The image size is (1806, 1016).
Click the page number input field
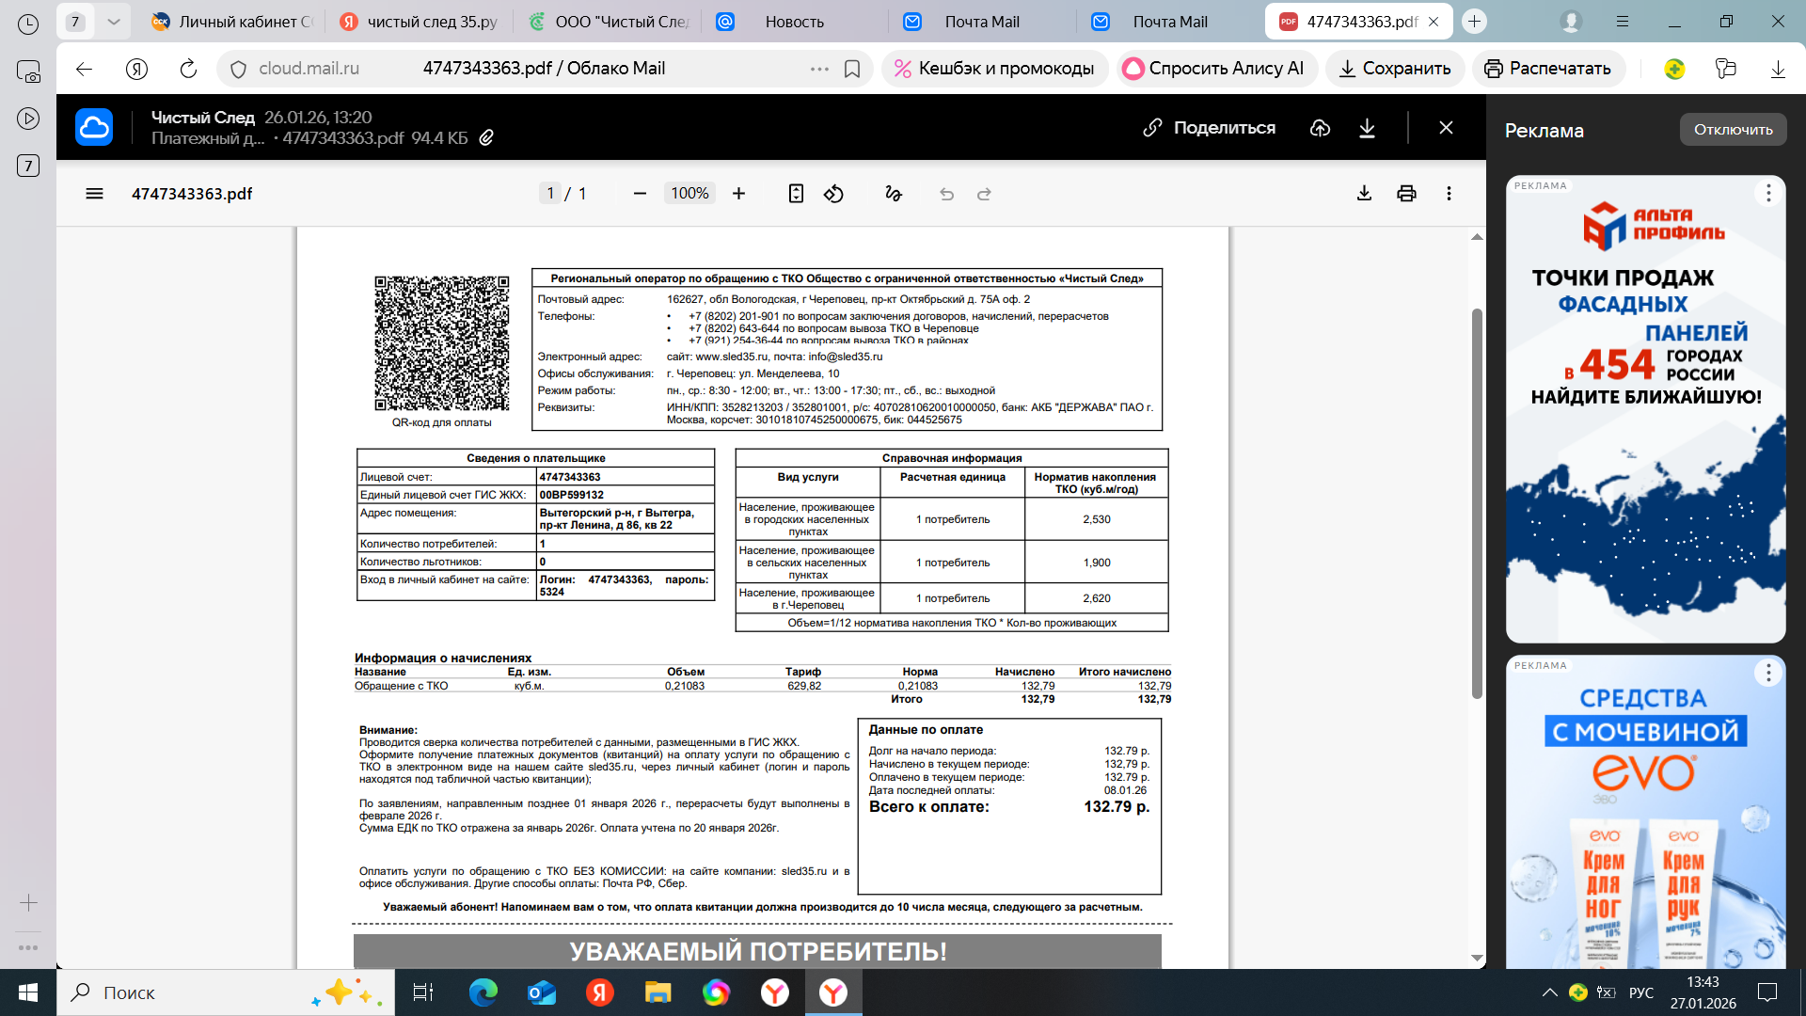point(551,194)
